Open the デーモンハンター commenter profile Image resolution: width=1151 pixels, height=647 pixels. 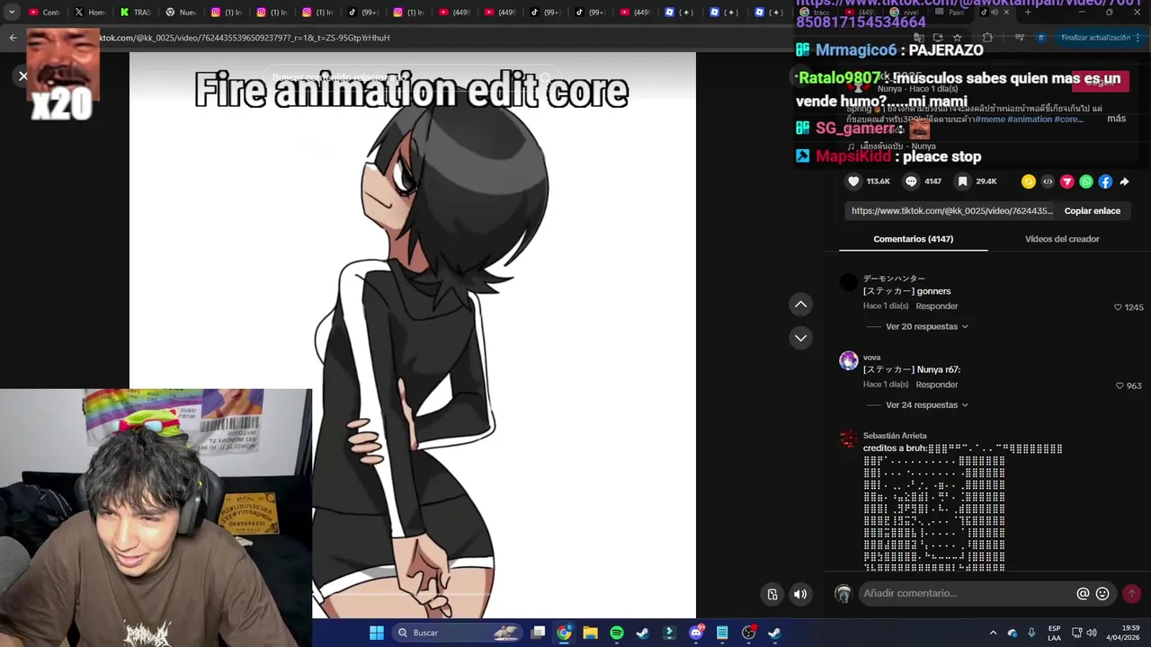[894, 279]
